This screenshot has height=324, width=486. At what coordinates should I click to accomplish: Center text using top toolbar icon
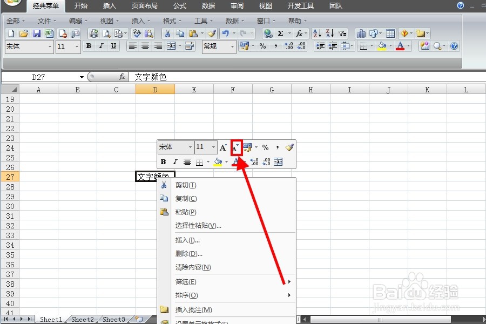click(x=145, y=46)
